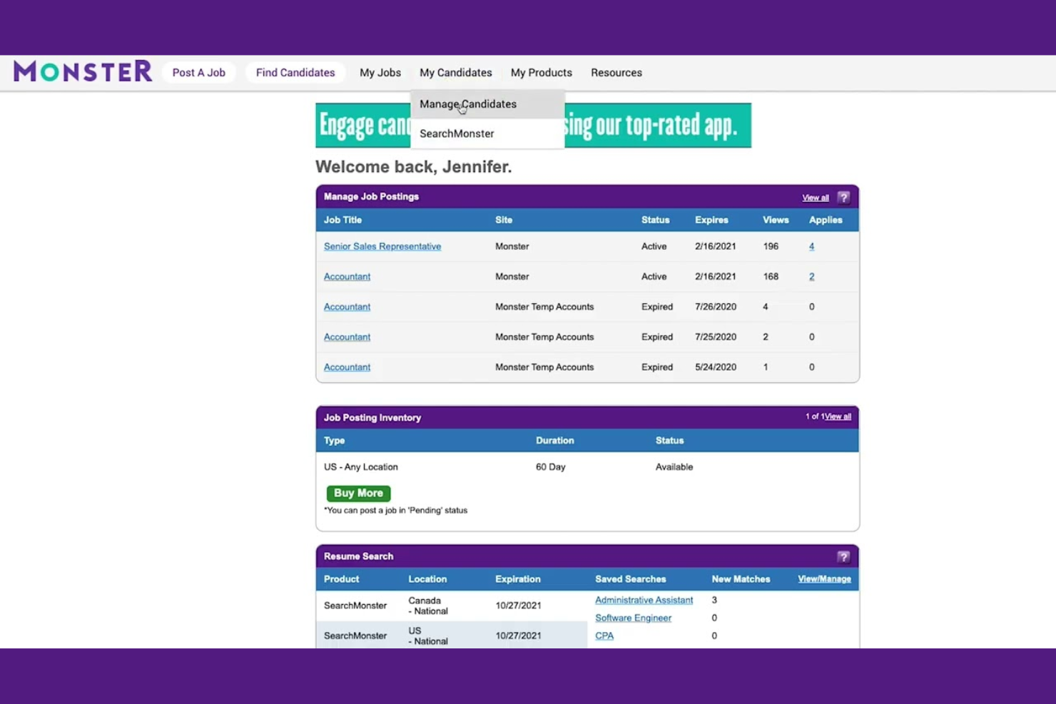Click the Job Title column header
1056x704 pixels.
pyautogui.click(x=342, y=220)
